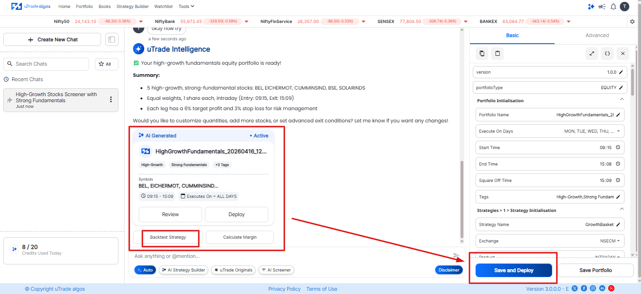This screenshot has height=294, width=641.
Task: Edit the Portfolio Name pencil icon
Action: [x=618, y=115]
